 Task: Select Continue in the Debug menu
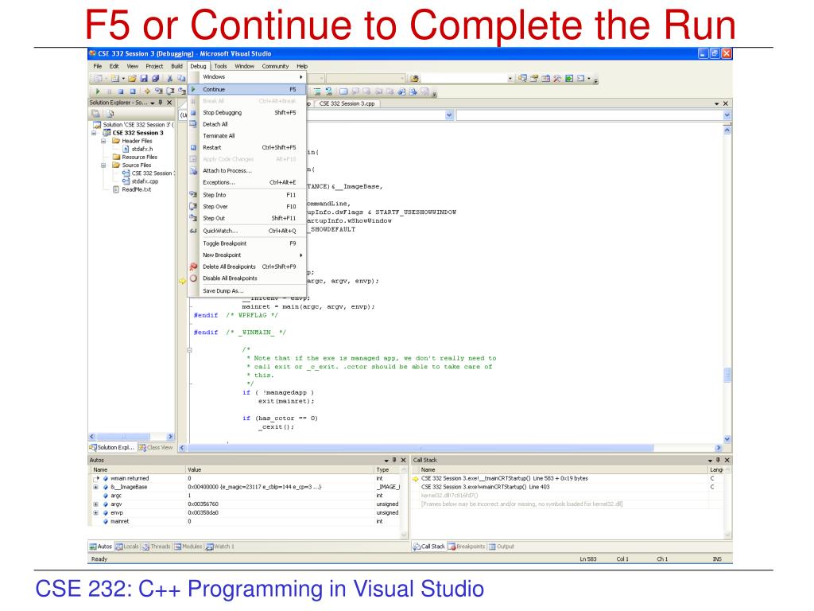[x=247, y=89]
